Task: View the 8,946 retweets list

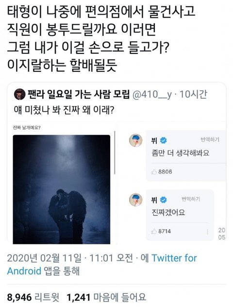Action: (33, 297)
